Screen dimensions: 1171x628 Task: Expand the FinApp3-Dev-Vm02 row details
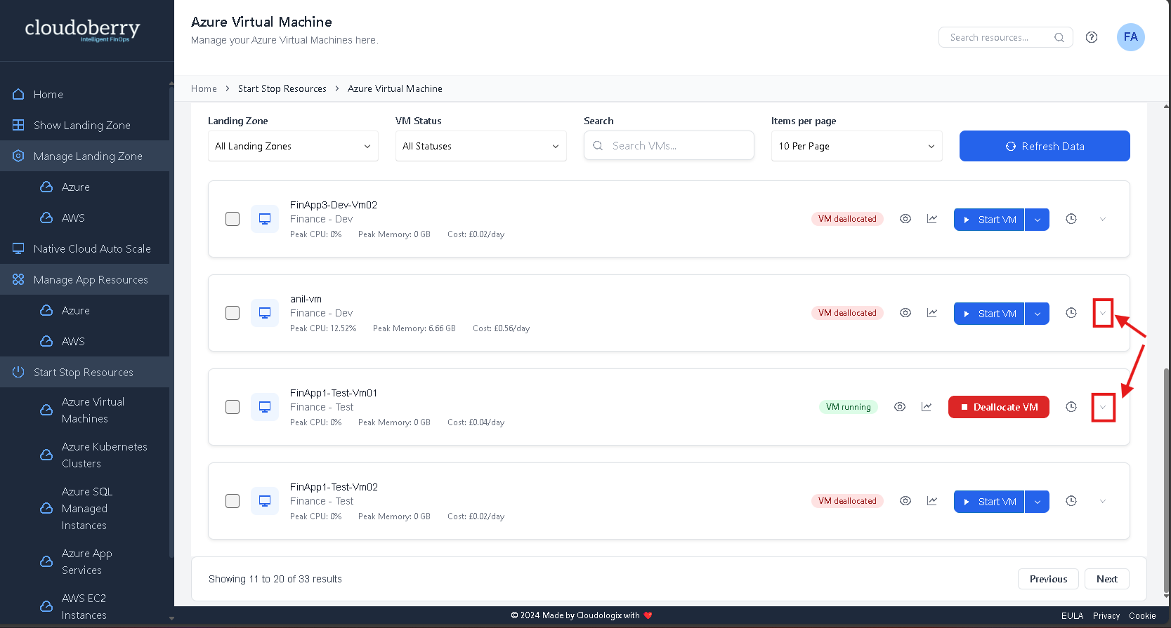tap(1103, 220)
